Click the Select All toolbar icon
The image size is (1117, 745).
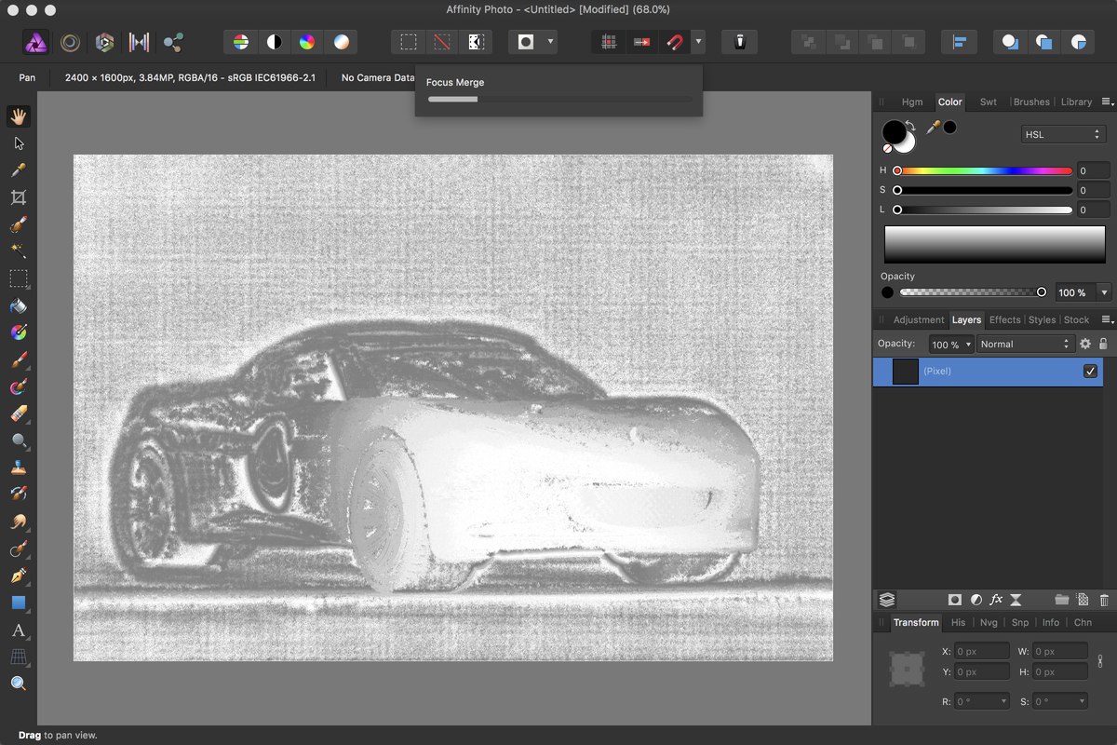tap(409, 42)
